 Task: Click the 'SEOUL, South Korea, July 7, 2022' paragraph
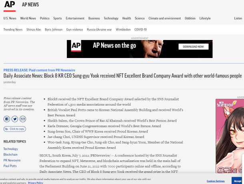tap(110, 164)
